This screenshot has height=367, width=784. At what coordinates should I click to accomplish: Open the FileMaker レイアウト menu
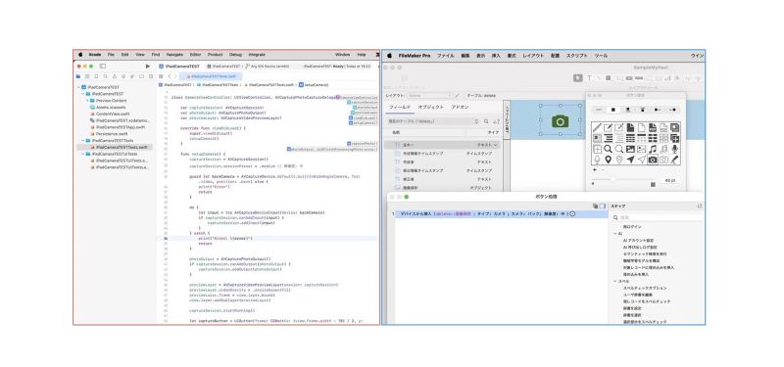pyautogui.click(x=533, y=56)
